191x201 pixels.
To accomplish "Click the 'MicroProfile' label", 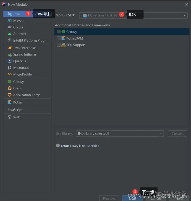I will 23,74.
